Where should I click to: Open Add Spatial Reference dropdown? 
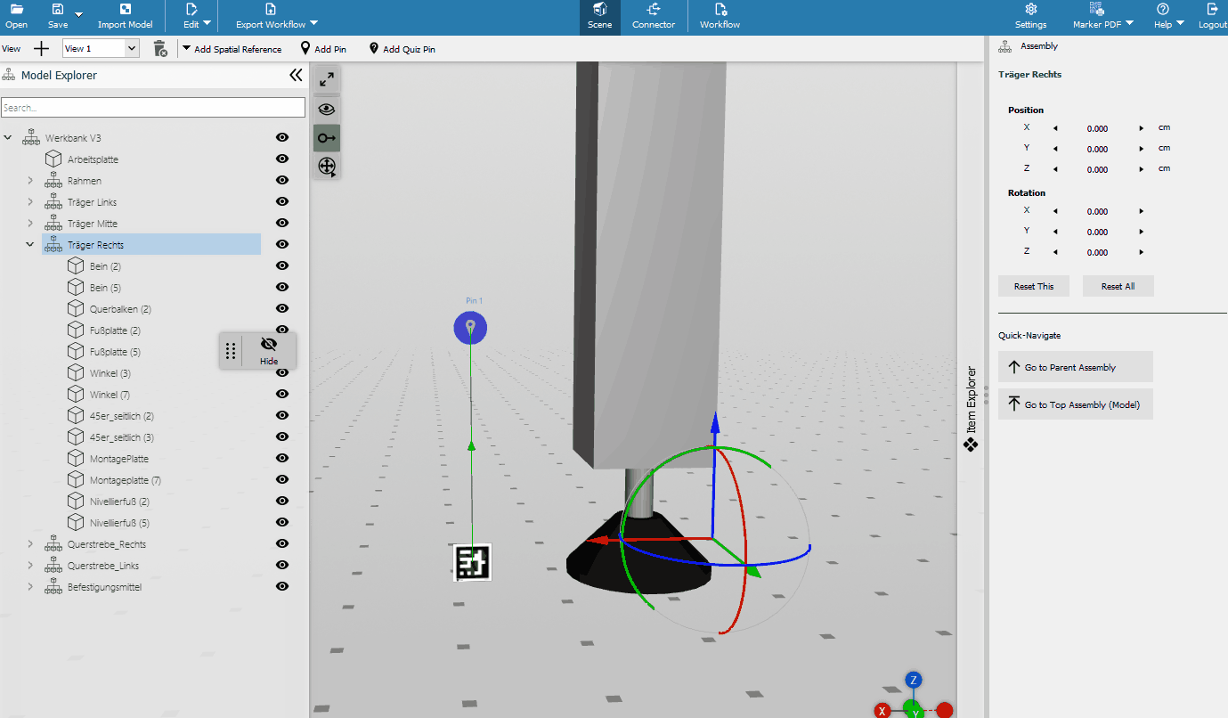click(x=232, y=49)
